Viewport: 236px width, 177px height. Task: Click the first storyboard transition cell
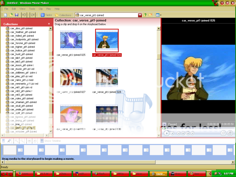click(20, 150)
